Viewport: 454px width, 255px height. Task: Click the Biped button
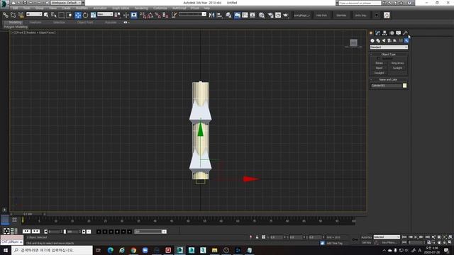click(x=380, y=68)
